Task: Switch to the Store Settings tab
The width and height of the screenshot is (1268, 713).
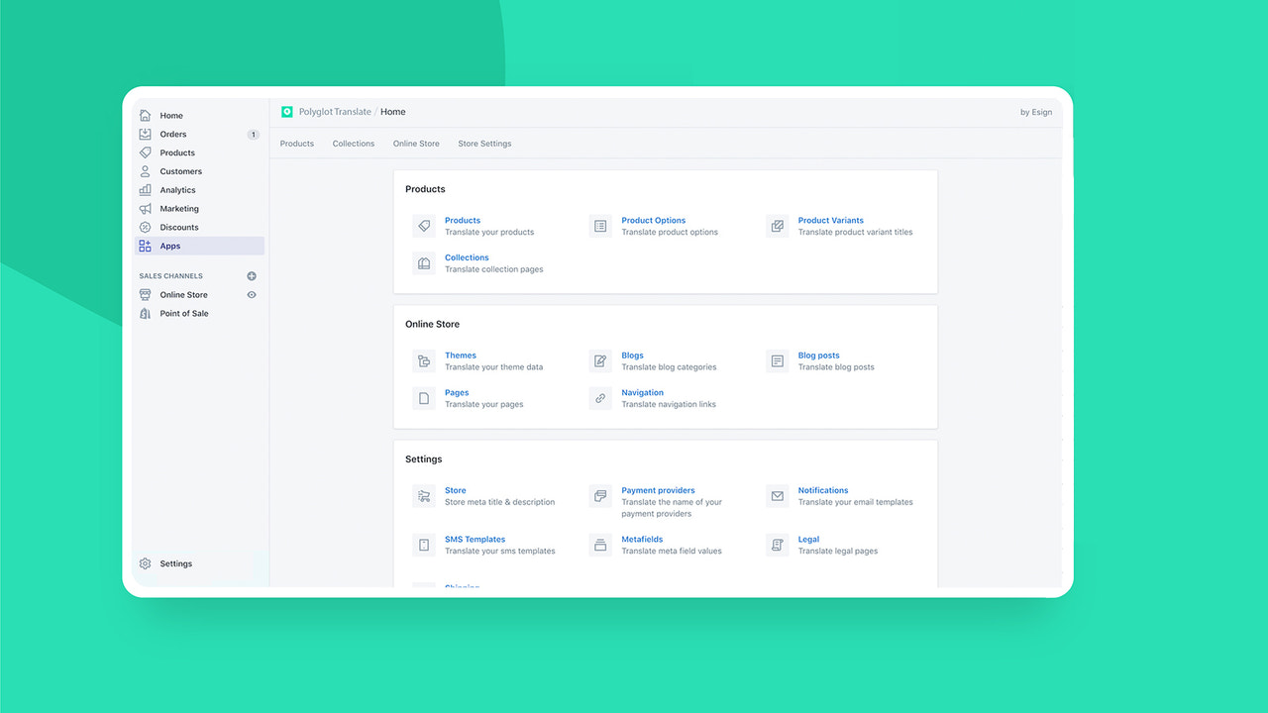Action: click(483, 144)
